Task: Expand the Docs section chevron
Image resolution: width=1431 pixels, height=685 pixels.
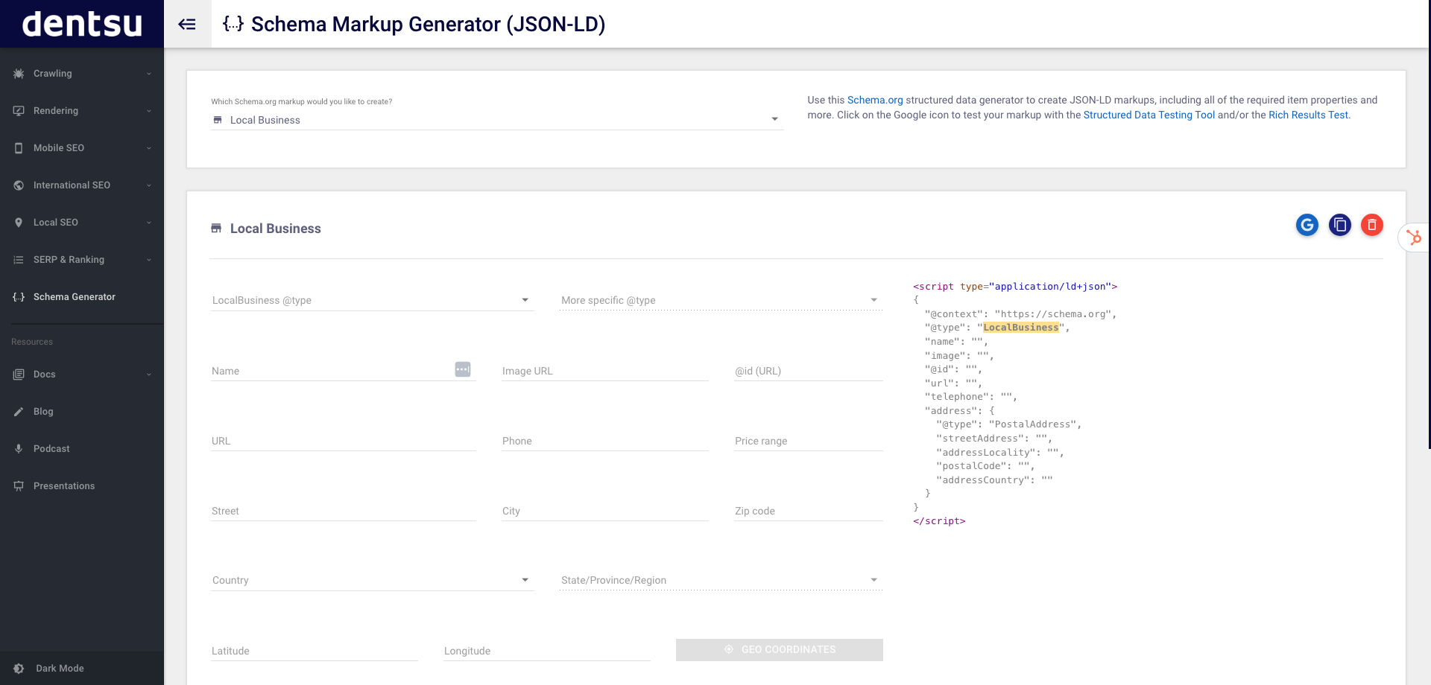Action: click(x=148, y=374)
